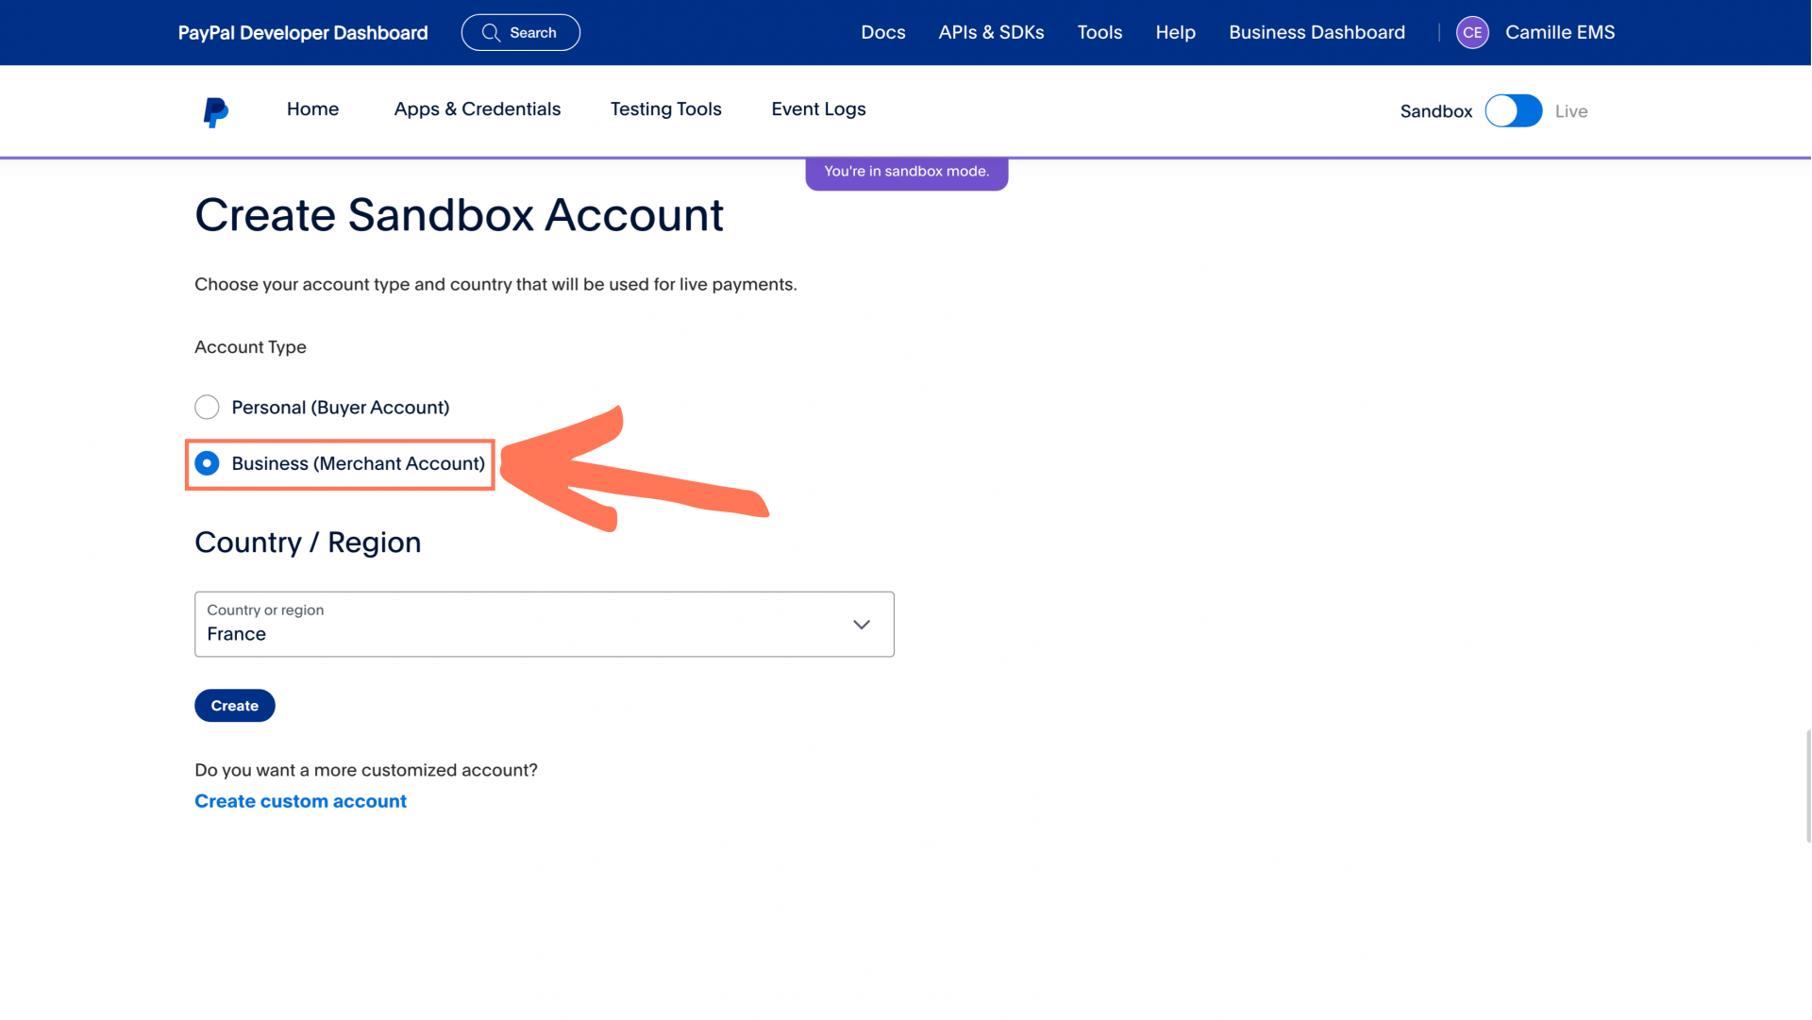Image resolution: width=1812 pixels, height=1020 pixels.
Task: Go to Business Dashboard
Action: 1317,32
